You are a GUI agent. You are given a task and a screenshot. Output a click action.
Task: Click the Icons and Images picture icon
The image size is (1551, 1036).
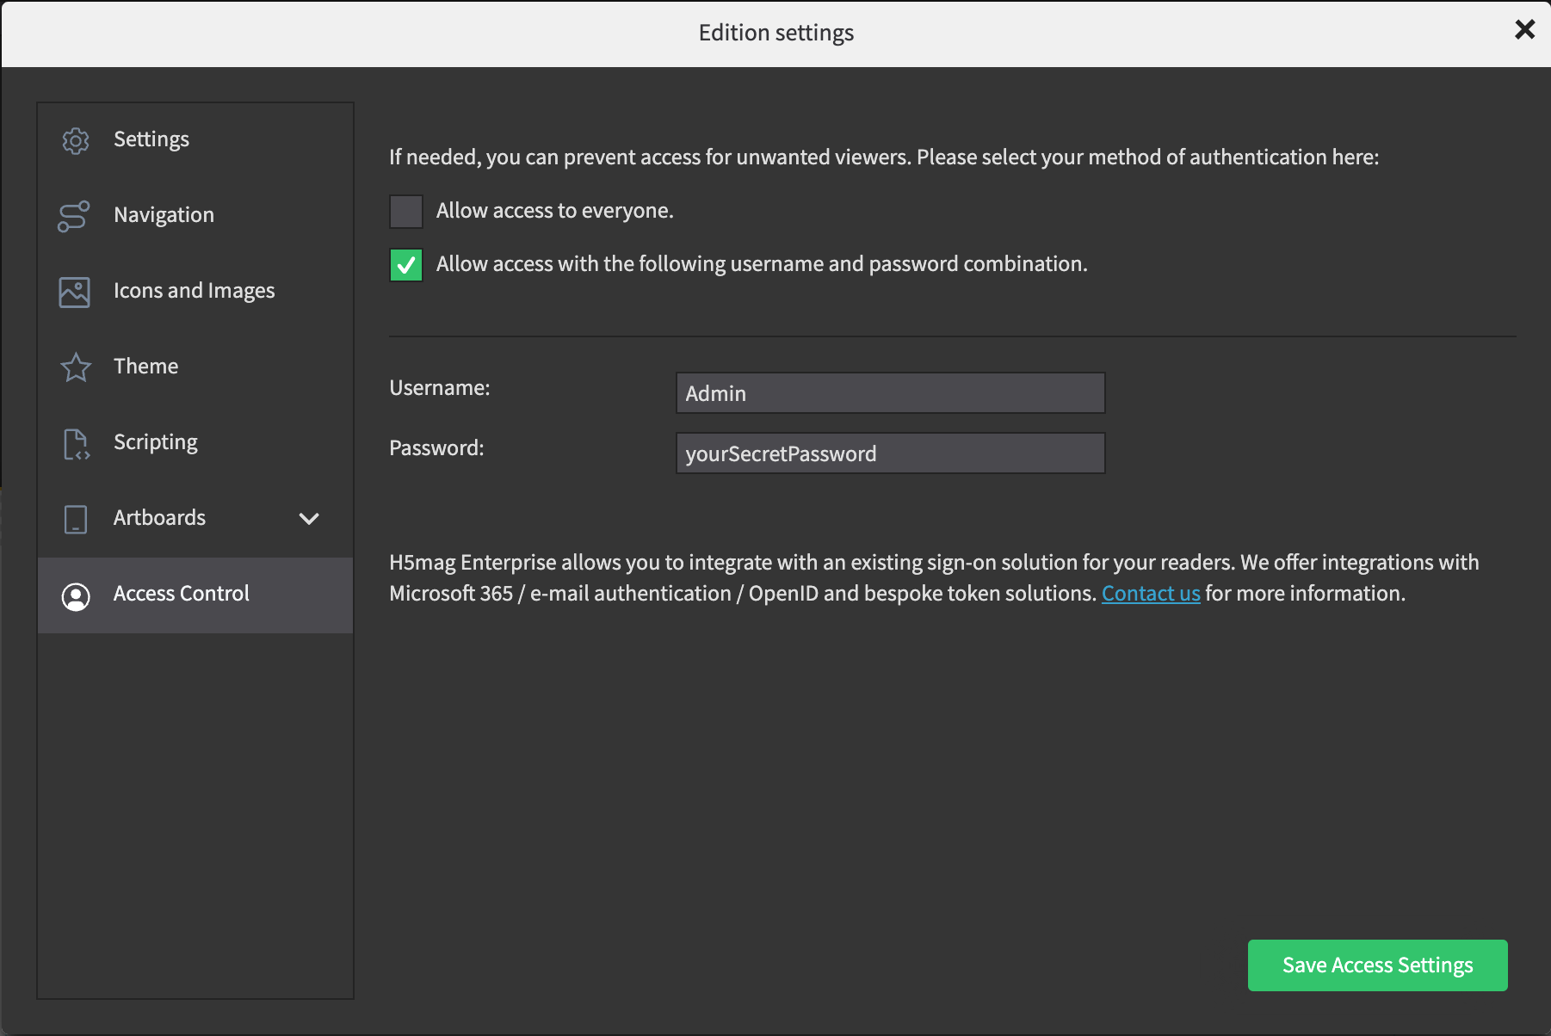coord(75,292)
